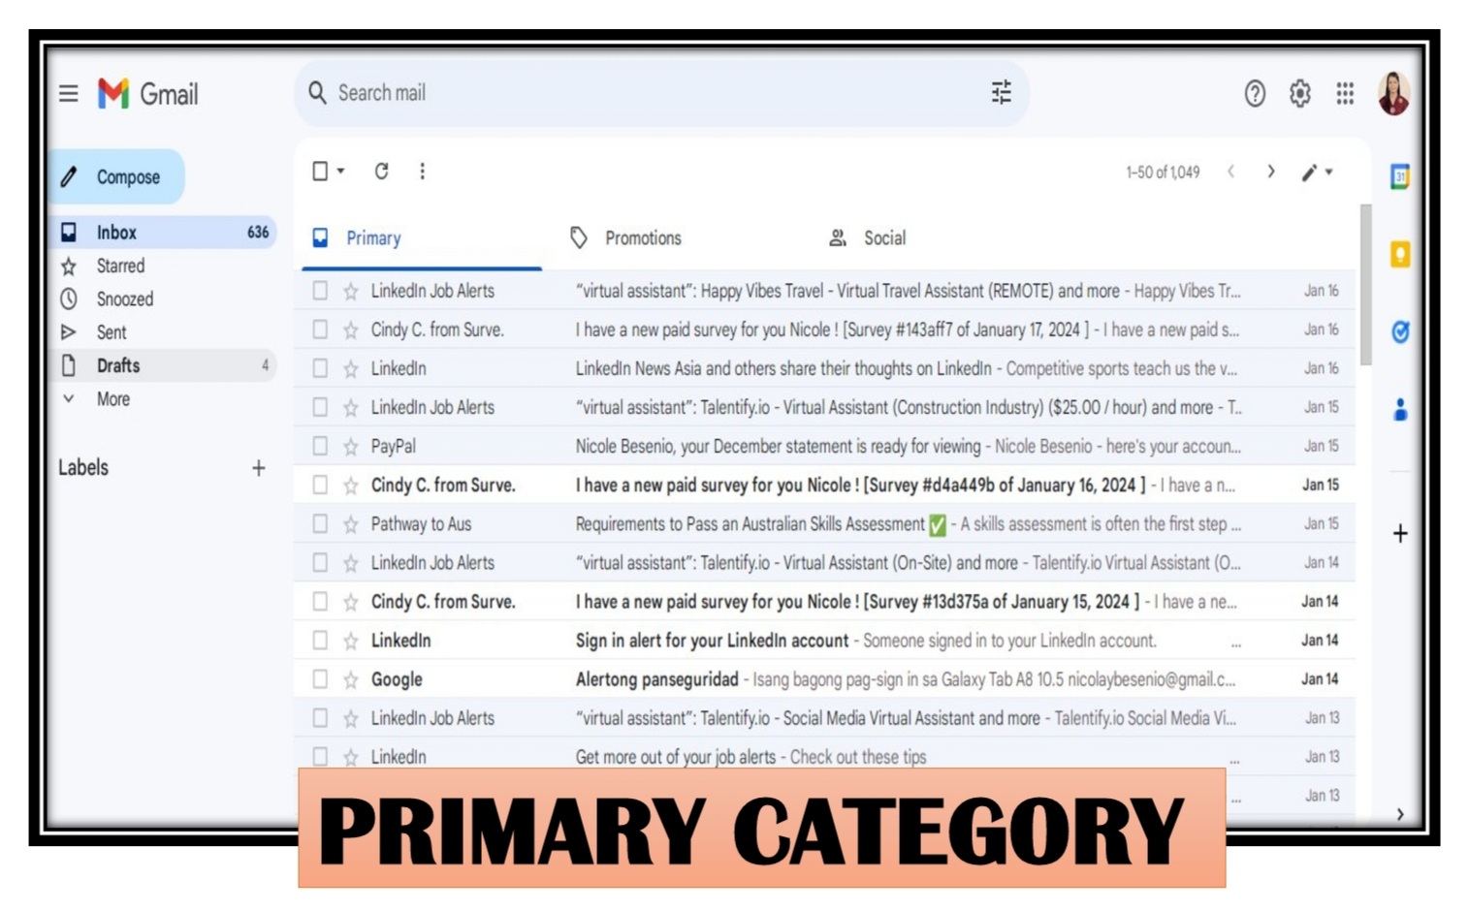
Task: Select the Happy Vibes Travel email checkbox
Action: (x=320, y=291)
